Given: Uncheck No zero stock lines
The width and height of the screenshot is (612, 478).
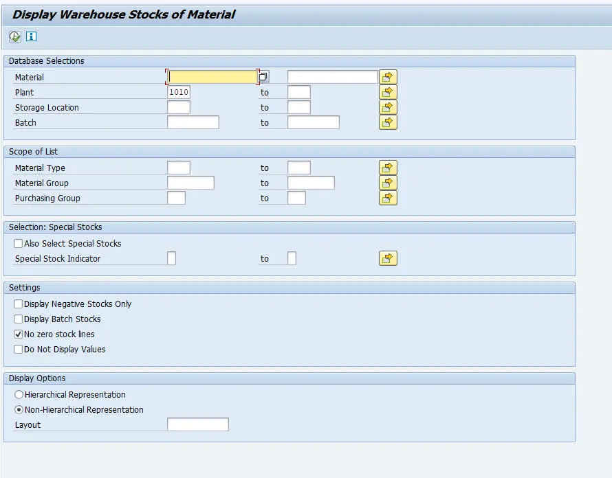Looking at the screenshot, I should pos(19,334).
